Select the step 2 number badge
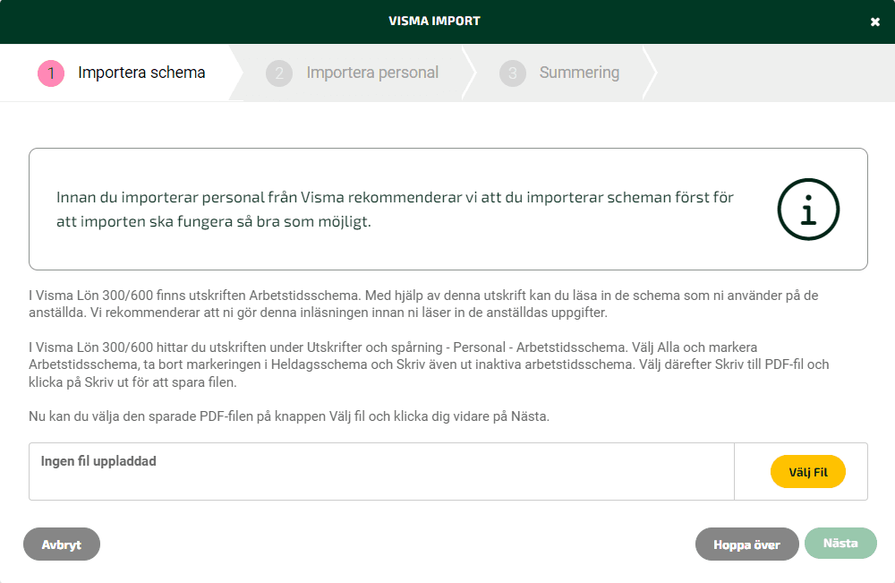Screen dimensions: 895x583 pyautogui.click(x=279, y=73)
